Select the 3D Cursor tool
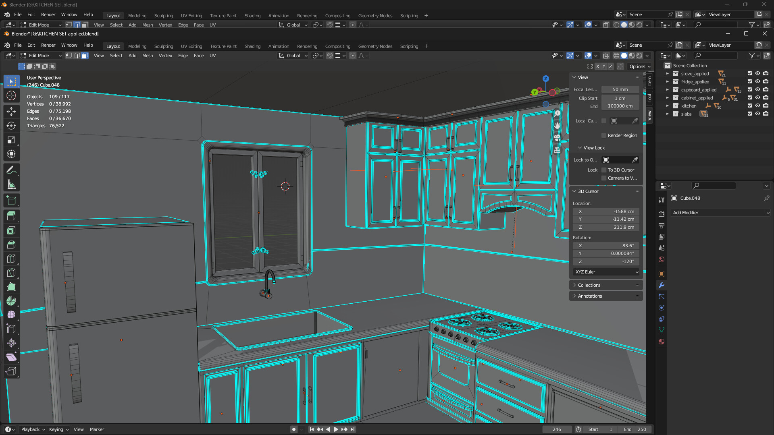The height and width of the screenshot is (435, 774). pos(11,96)
